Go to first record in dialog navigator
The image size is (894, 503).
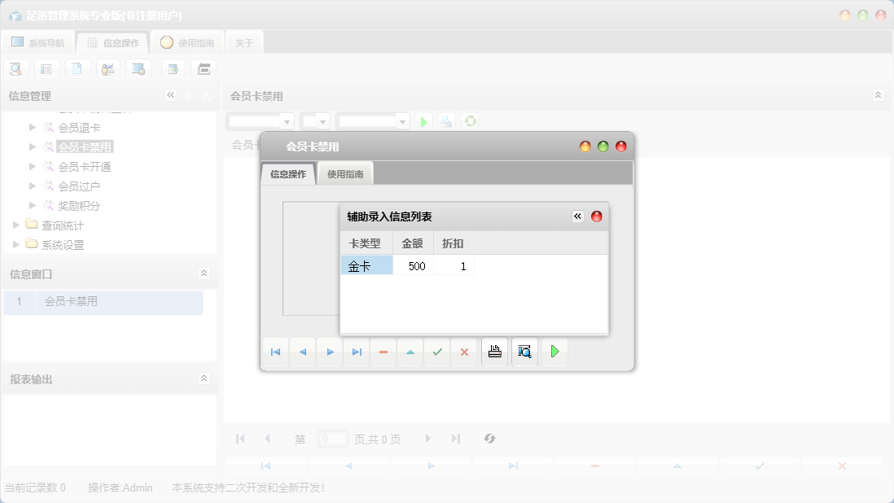tap(275, 352)
